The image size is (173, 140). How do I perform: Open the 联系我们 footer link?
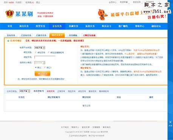click(x=107, y=127)
